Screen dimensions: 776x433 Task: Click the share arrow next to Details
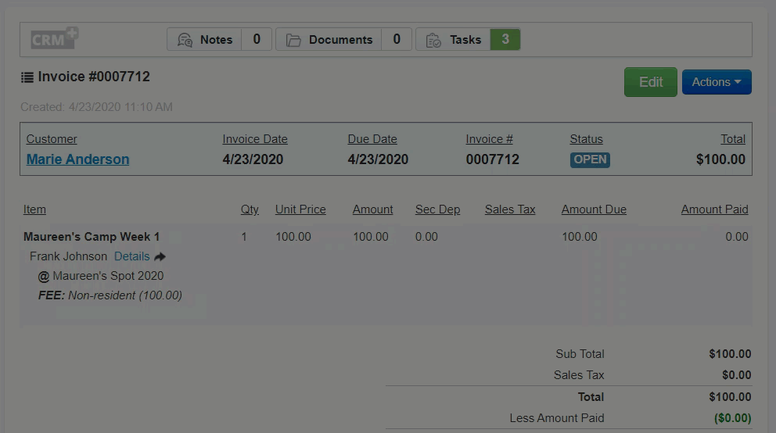pos(160,256)
